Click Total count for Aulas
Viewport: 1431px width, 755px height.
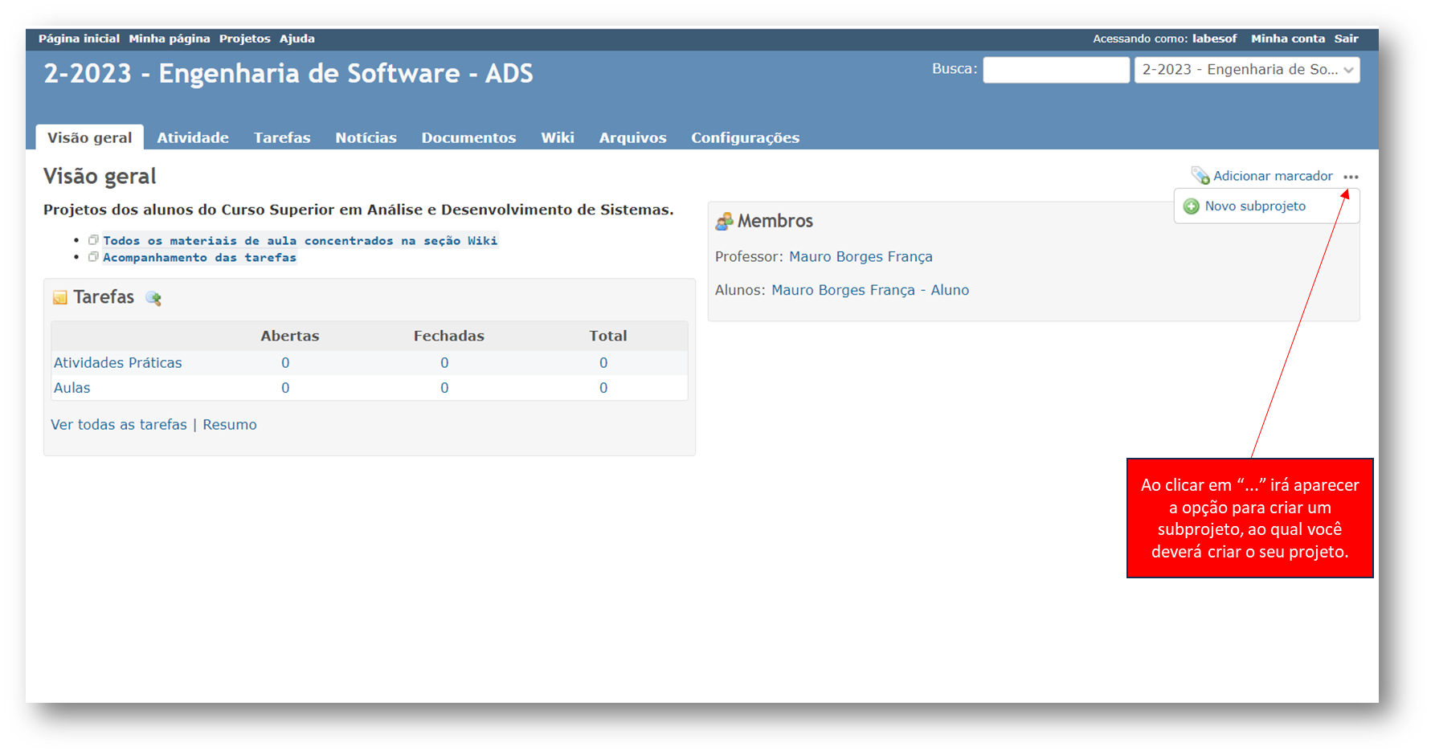[x=603, y=388]
